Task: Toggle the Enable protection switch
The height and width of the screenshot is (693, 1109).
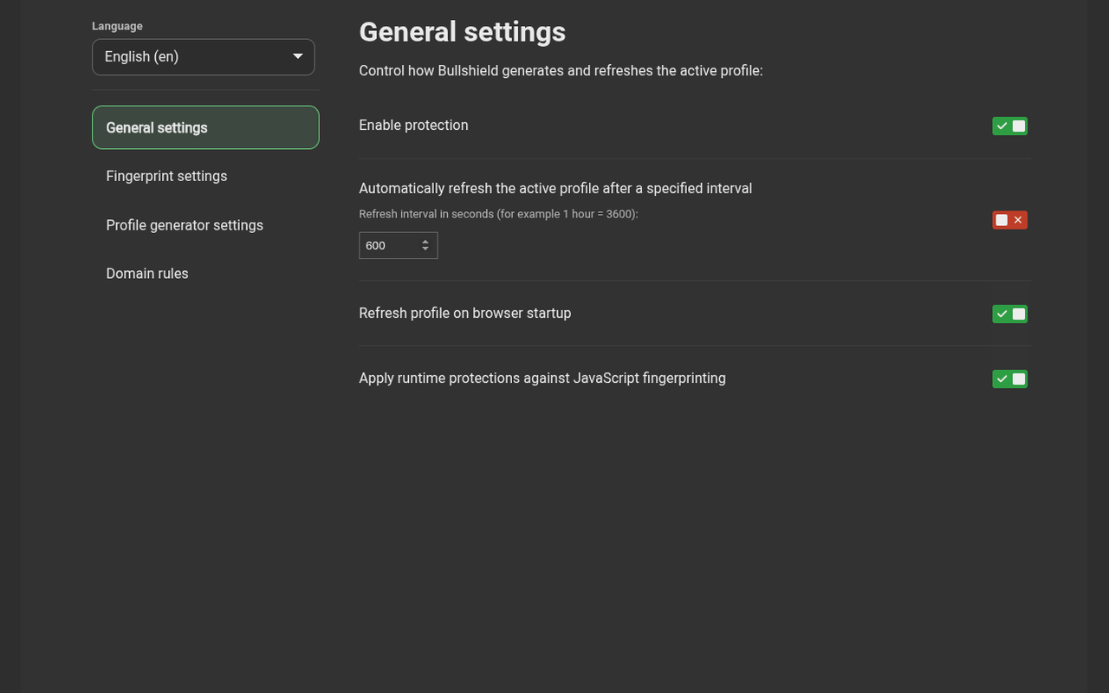Action: pyautogui.click(x=1009, y=126)
